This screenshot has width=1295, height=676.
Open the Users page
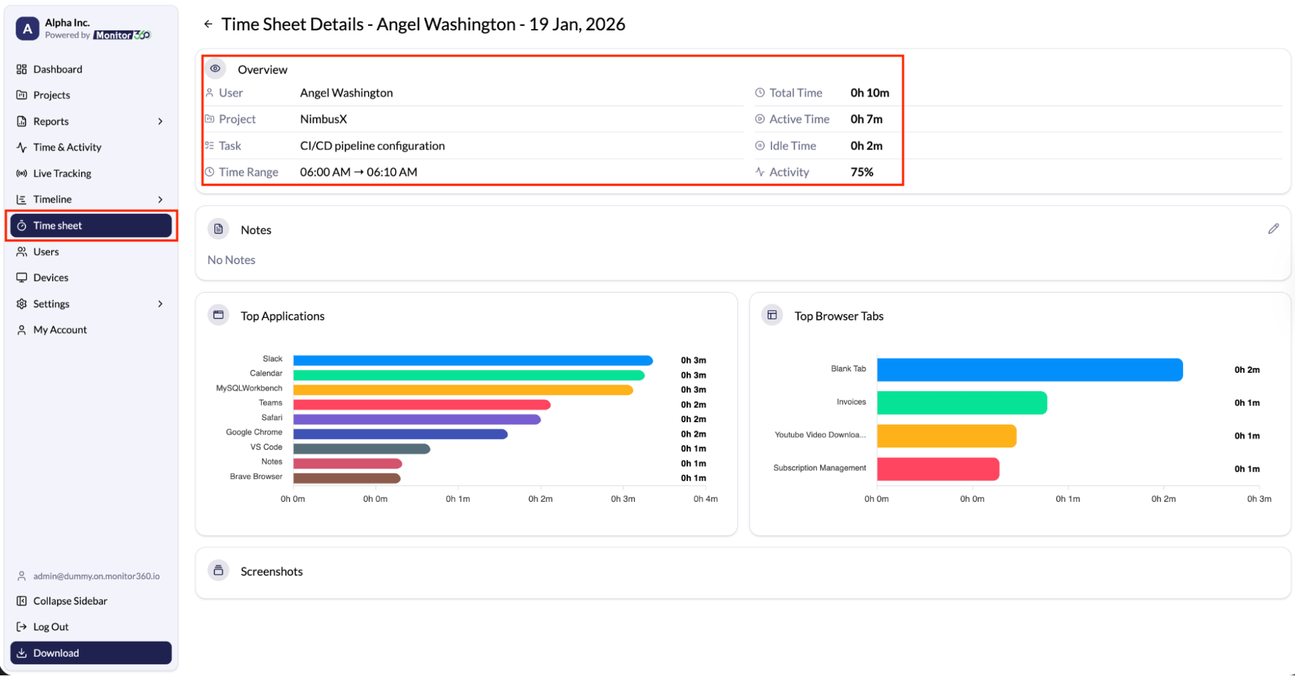click(x=91, y=252)
